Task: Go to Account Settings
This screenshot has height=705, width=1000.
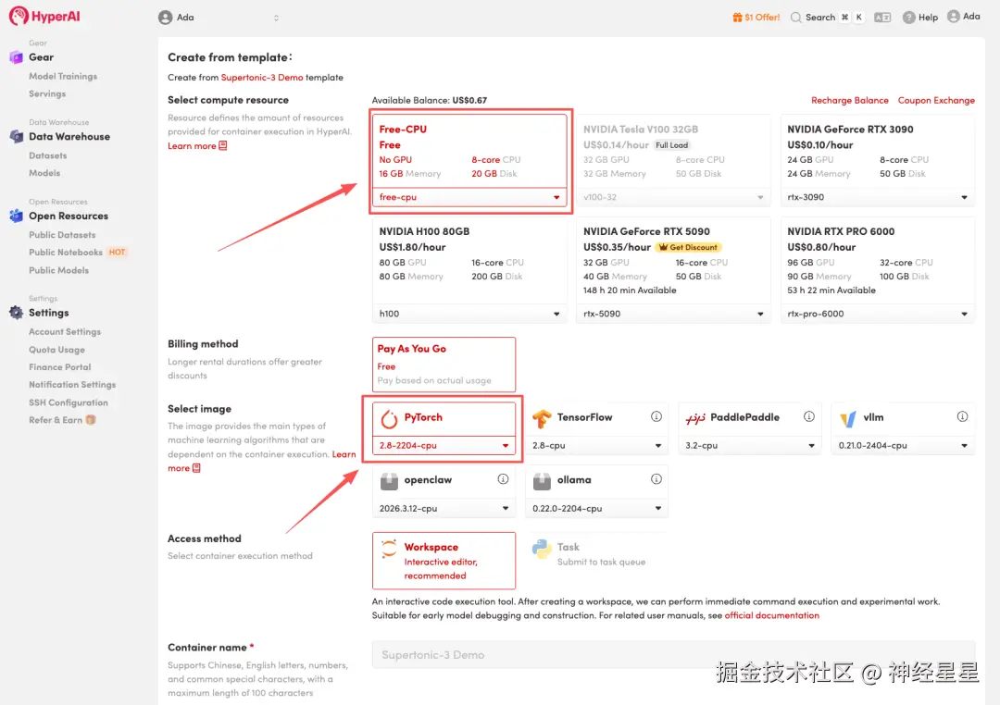Action: 65,331
